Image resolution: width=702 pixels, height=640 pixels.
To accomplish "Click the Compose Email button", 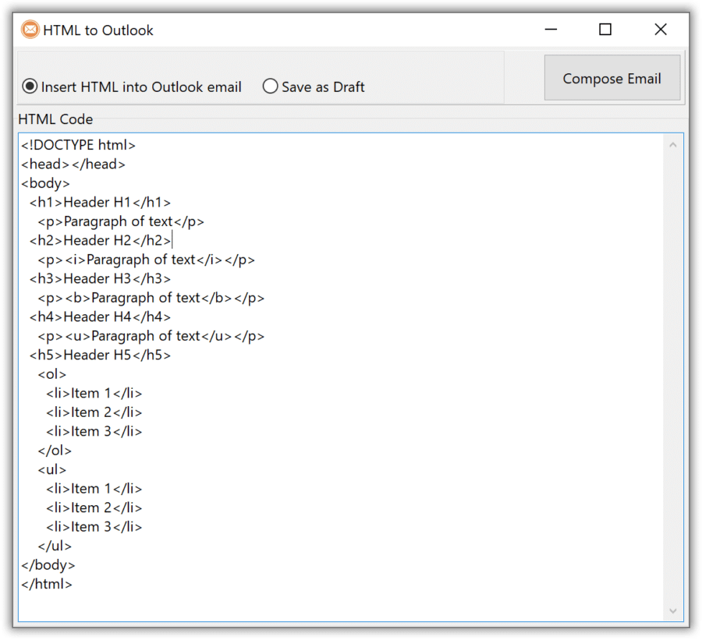I will point(612,78).
